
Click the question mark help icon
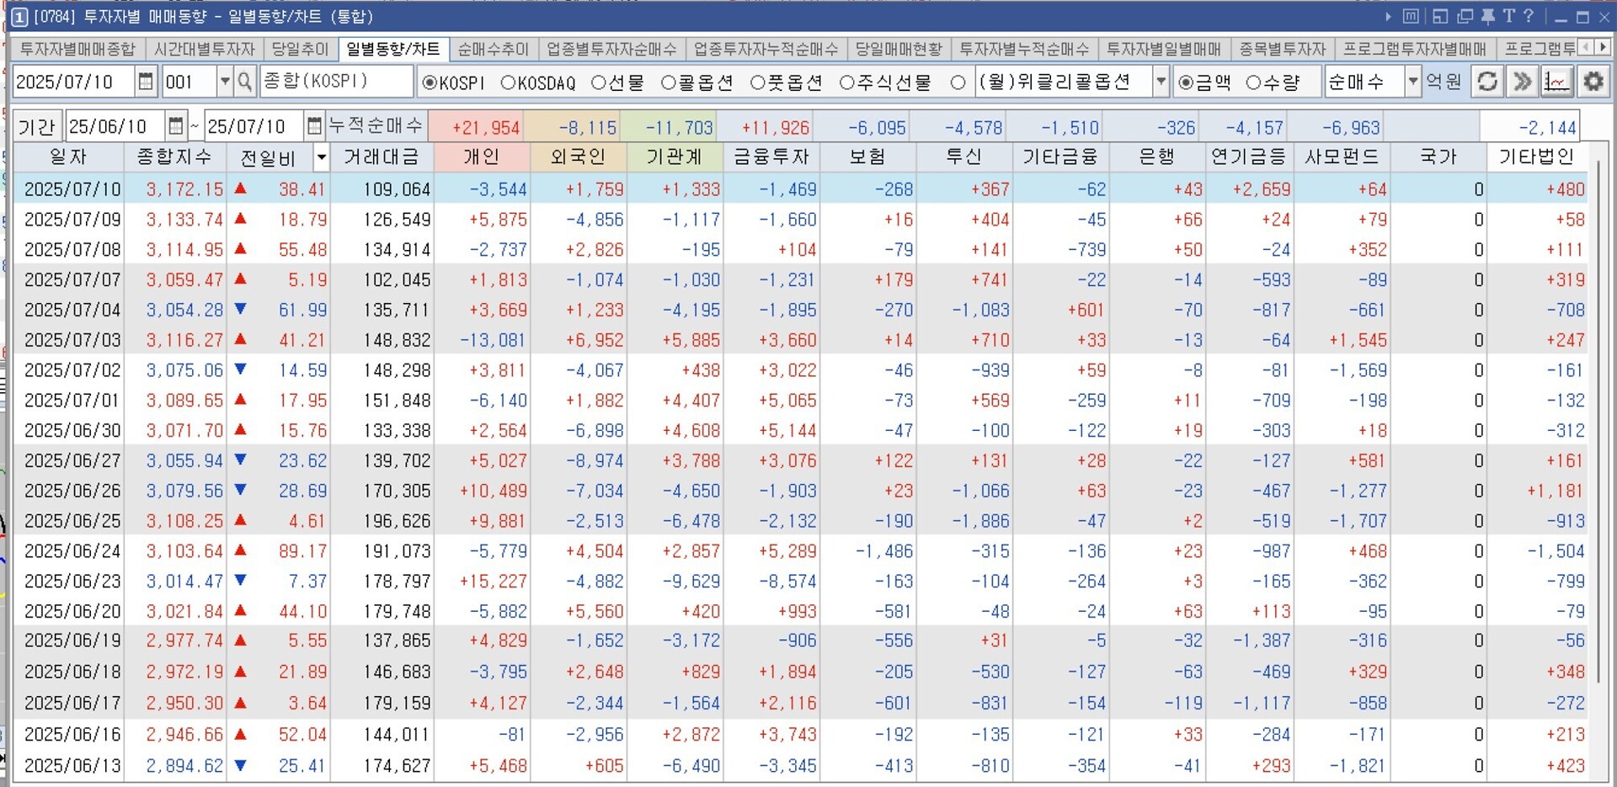point(1529,16)
